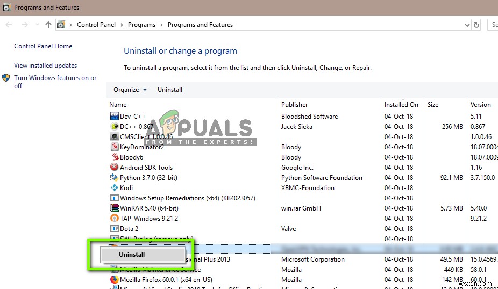
Task: Click the Jacek Sieka publisher cell
Action: tap(297, 127)
